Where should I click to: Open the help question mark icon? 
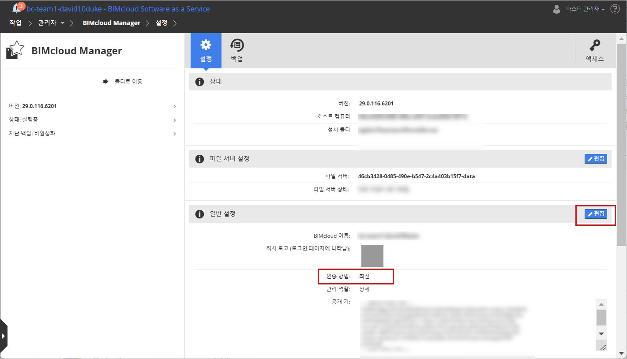click(x=615, y=9)
